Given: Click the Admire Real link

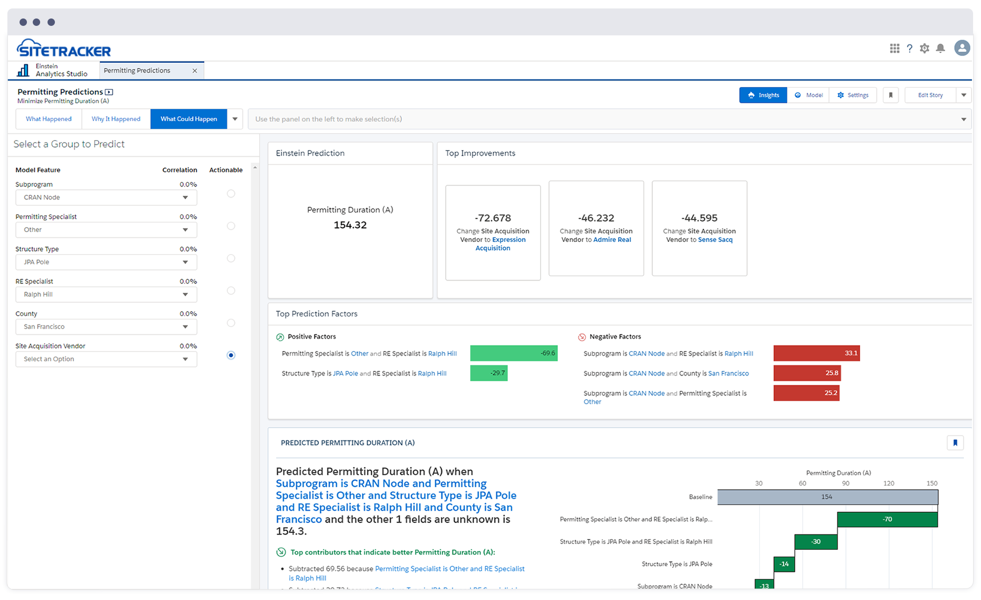Looking at the screenshot, I should point(612,240).
